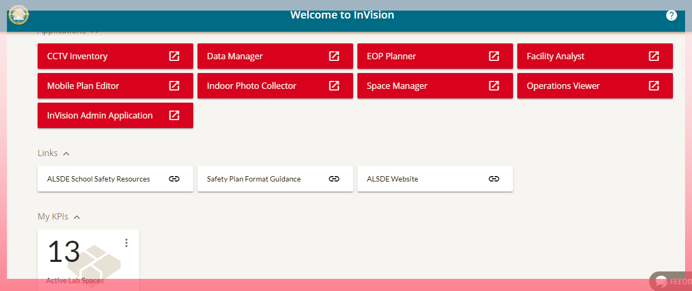This screenshot has width=692, height=291.
Task: Follow the Safety Plan Format Guidance link
Action: 275,179
